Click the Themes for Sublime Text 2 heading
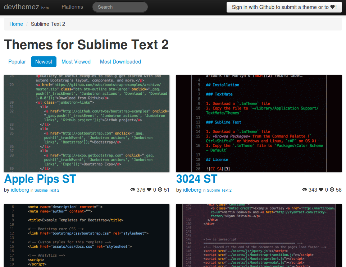This screenshot has width=346, height=267. coord(86,44)
